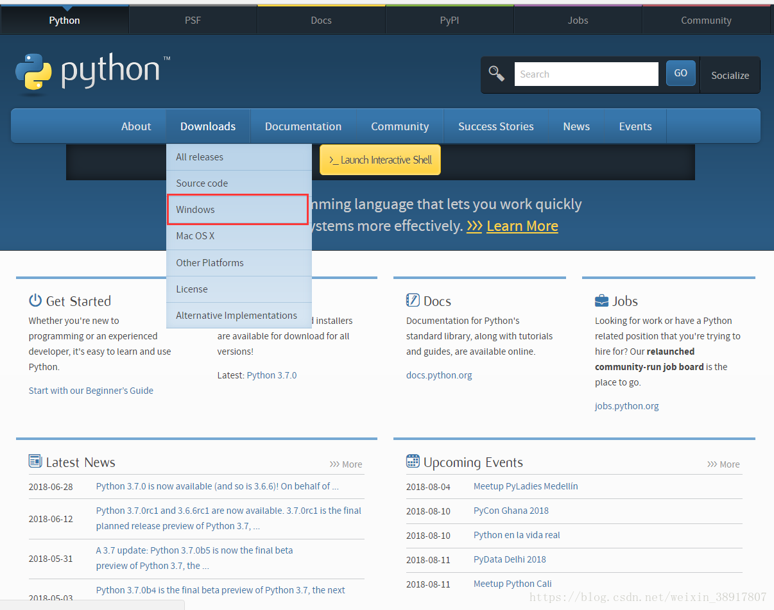
Task: Open PyCon Ghana 2018 event
Action: point(511,511)
